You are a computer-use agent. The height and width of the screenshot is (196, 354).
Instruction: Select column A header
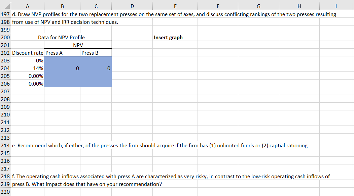28,6
